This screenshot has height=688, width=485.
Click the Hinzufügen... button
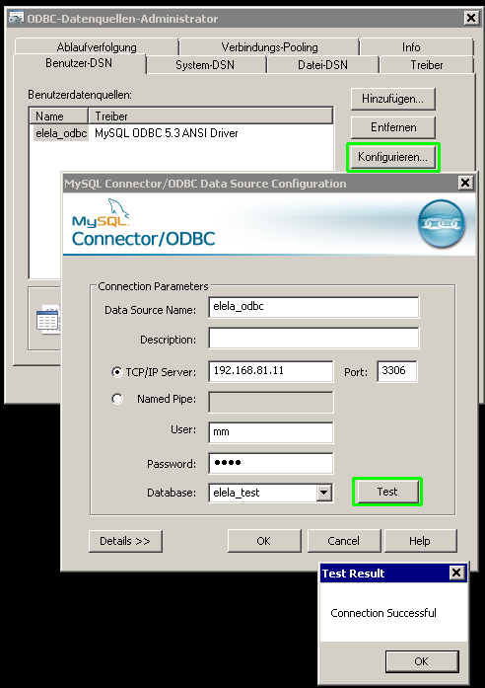point(393,99)
